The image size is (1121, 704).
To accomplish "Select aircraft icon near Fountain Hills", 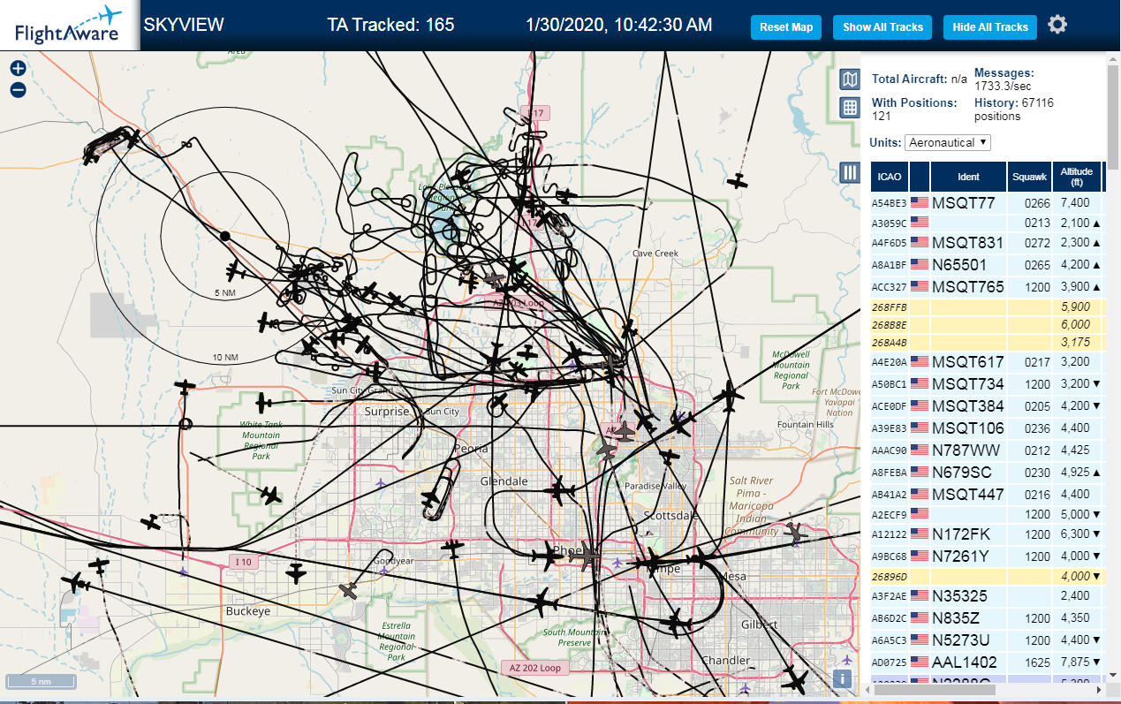I will pyautogui.click(x=729, y=396).
